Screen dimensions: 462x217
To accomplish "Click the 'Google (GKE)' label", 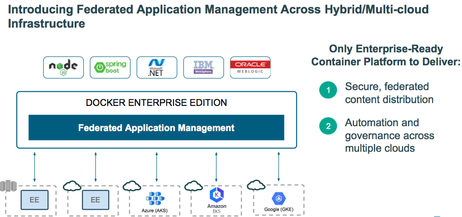I will 278,210.
